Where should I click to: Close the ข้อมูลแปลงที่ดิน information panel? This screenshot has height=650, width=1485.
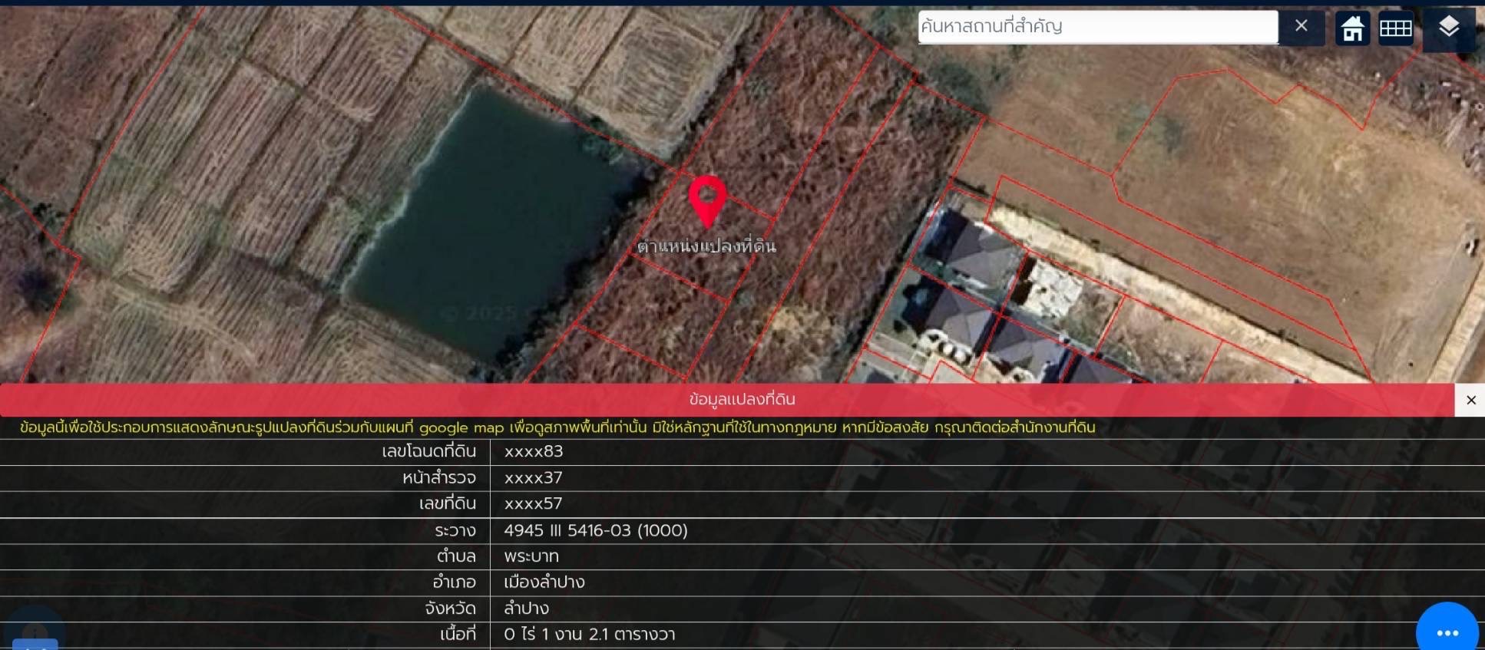click(x=1470, y=400)
